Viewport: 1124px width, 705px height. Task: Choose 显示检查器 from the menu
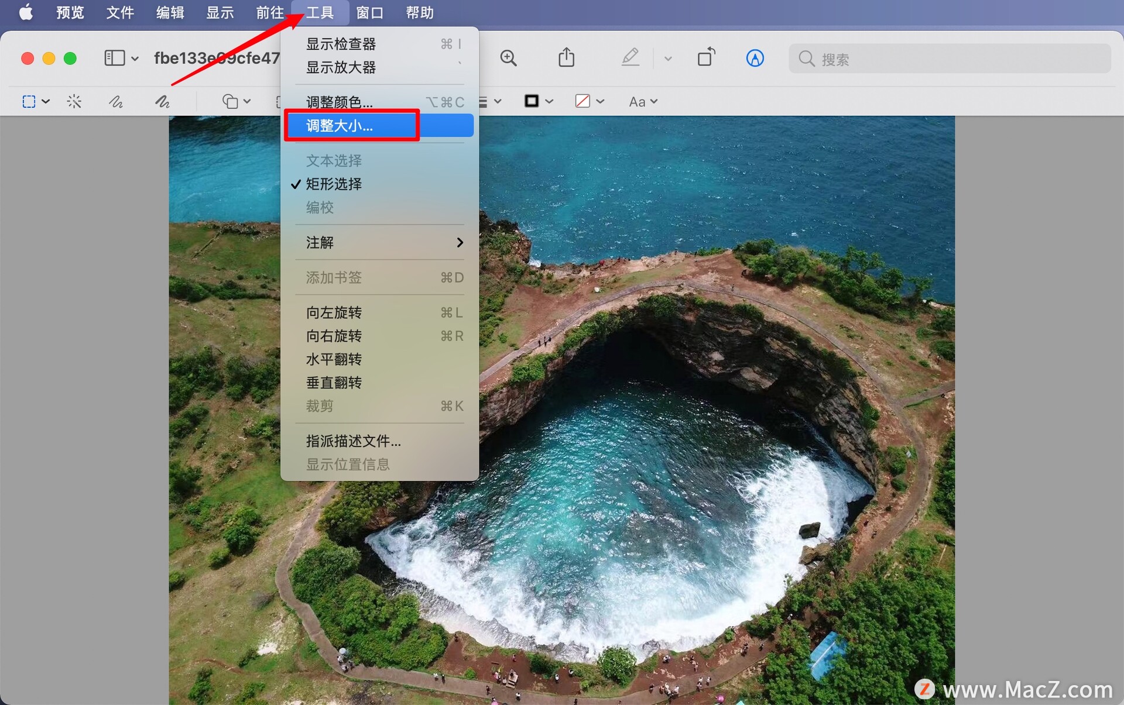click(x=379, y=44)
